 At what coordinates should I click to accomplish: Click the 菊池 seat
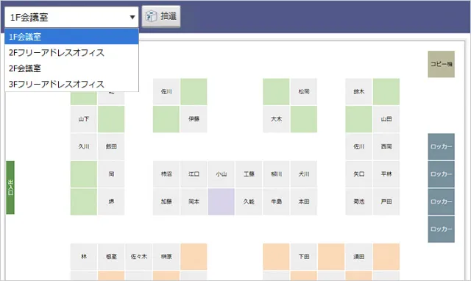point(358,202)
